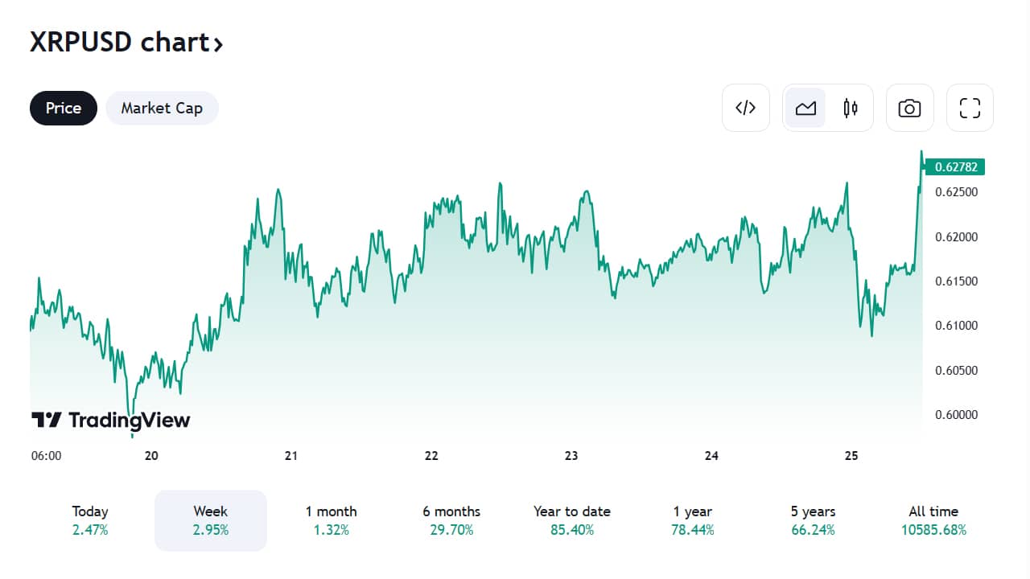Click the TradingView logo watermark
Image resolution: width=1030 pixels, height=579 pixels.
[x=111, y=420]
